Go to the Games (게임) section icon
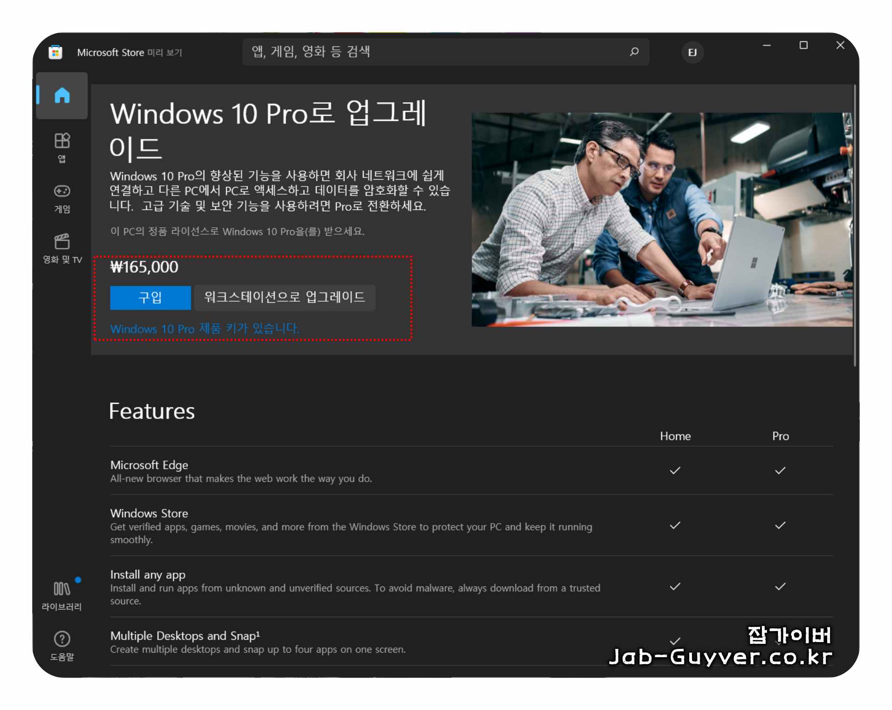This screenshot has width=892, height=710. 62,192
